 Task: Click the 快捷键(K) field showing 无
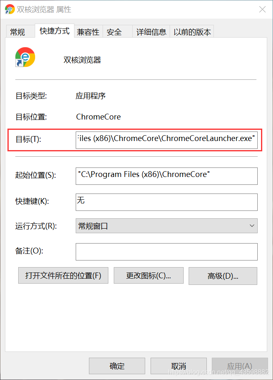tap(167, 202)
